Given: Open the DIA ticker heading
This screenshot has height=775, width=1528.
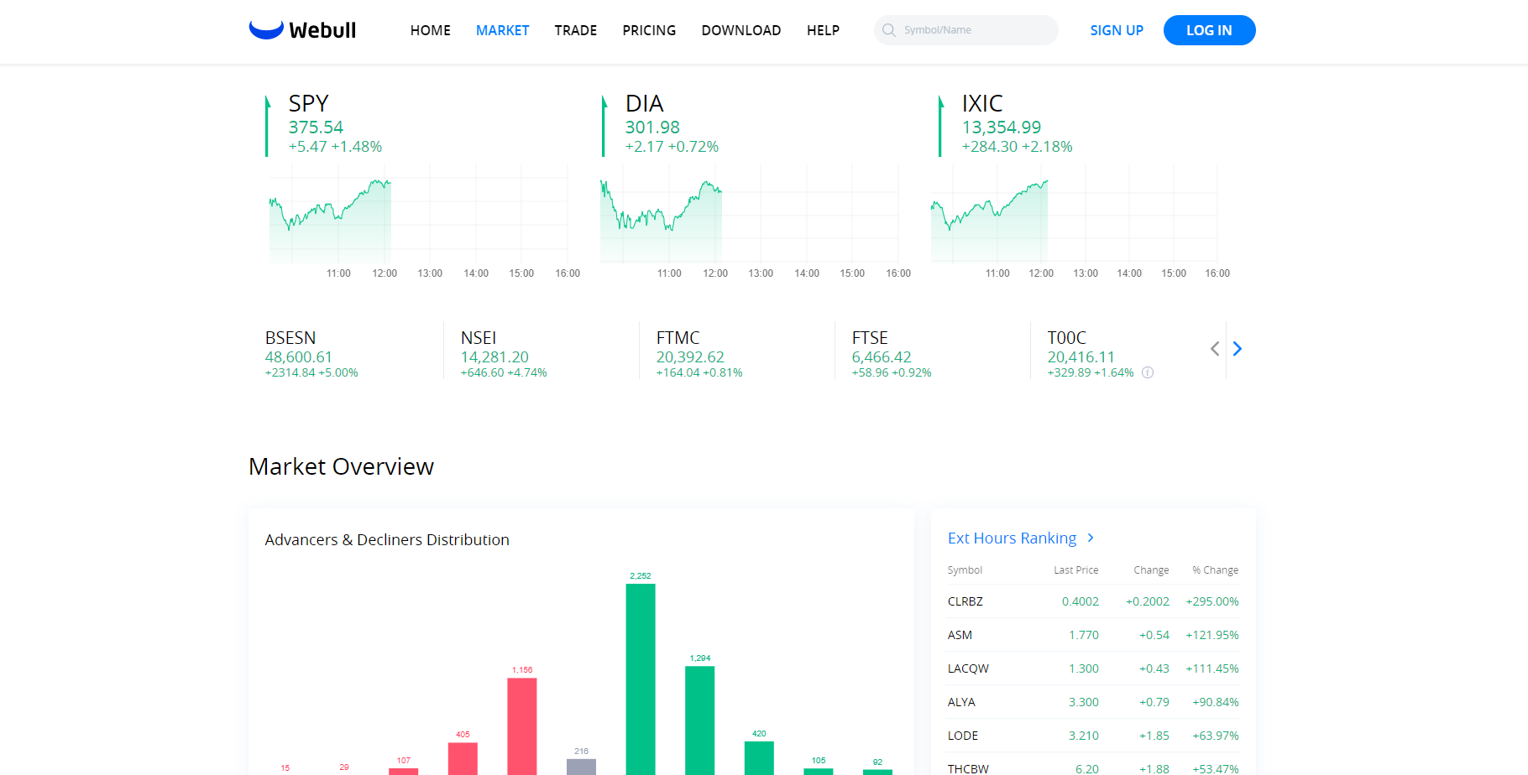Looking at the screenshot, I should pos(645,103).
